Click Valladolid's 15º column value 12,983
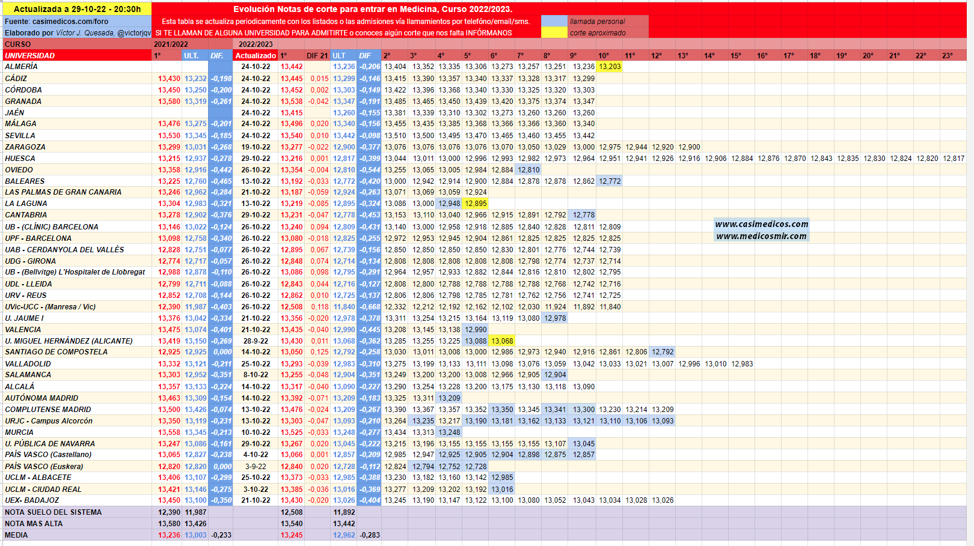Image resolution: width=974 pixels, height=546 pixels. pos(742,364)
